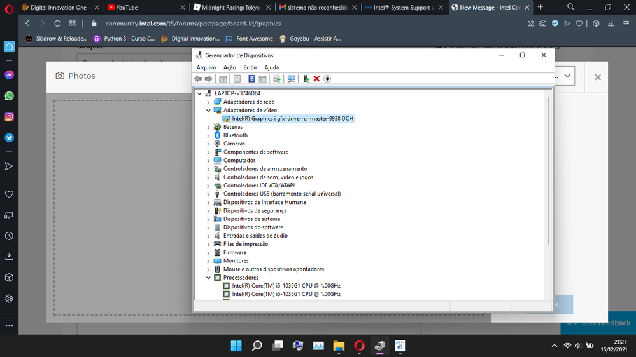Open the Skidrow & Reloaded bookmark
This screenshot has height=357, width=636.
pos(57,39)
